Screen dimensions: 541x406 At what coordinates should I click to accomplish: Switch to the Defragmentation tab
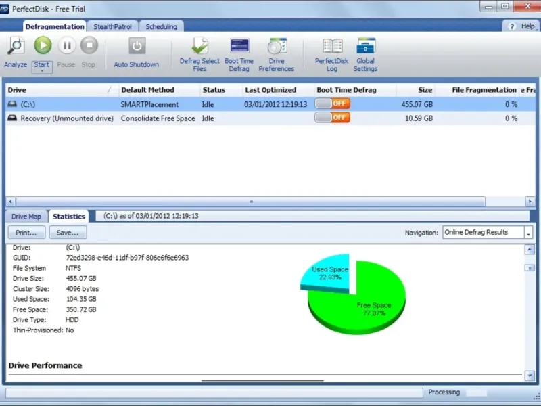tap(55, 26)
